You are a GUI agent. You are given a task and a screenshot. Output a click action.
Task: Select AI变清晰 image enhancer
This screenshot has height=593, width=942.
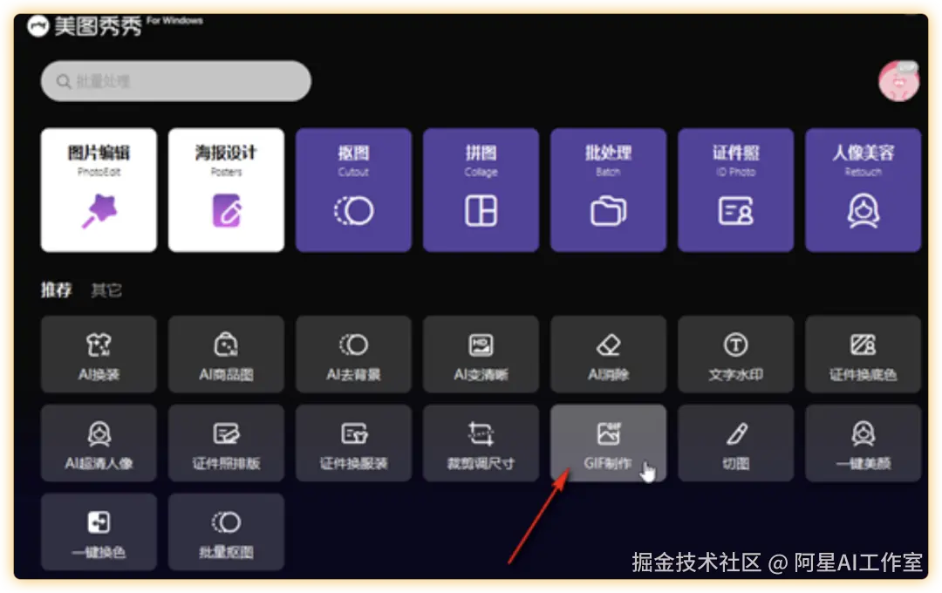click(x=481, y=354)
